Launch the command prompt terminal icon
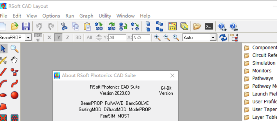 click(x=209, y=26)
